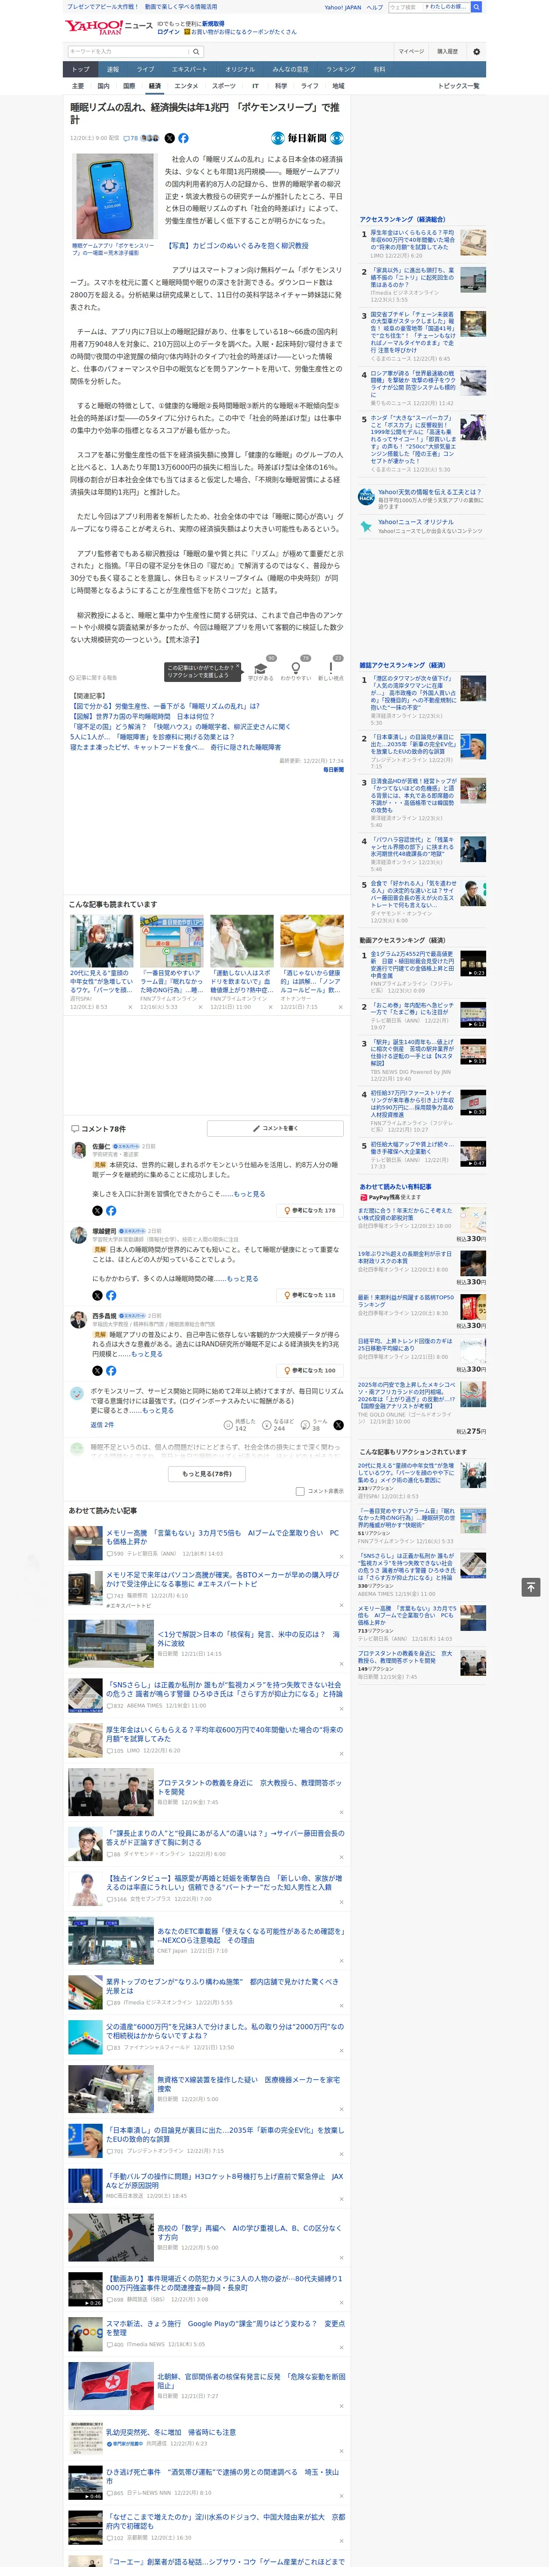The width and height of the screenshot is (549, 2567).
Task: Select the エンタメ category tab
Action: 186,86
